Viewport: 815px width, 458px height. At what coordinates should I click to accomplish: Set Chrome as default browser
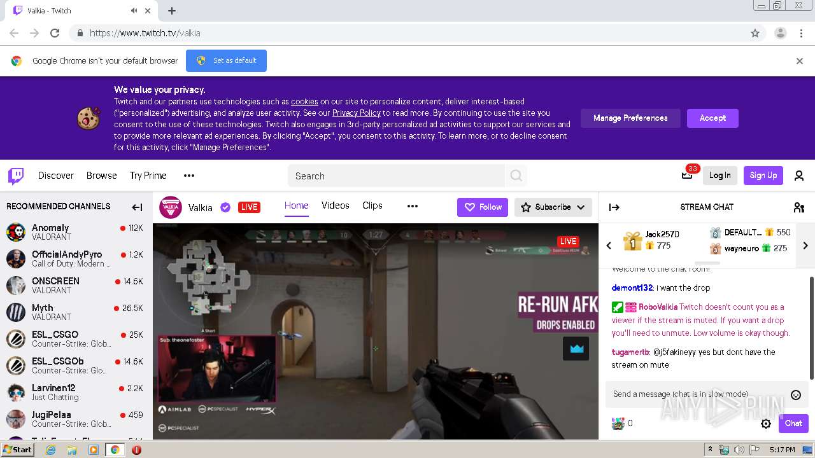click(226, 61)
